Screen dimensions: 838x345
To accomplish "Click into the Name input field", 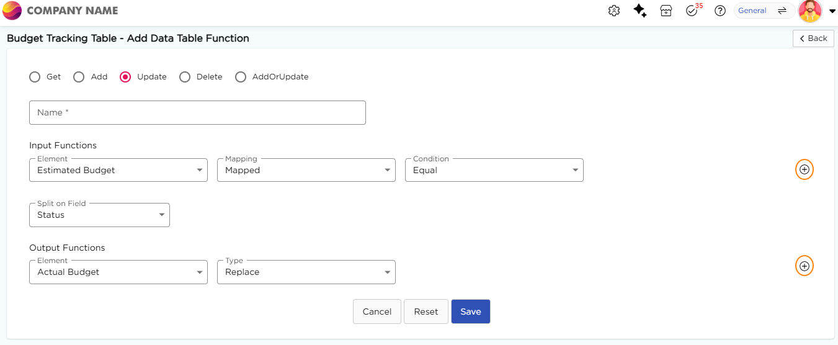I will (197, 112).
